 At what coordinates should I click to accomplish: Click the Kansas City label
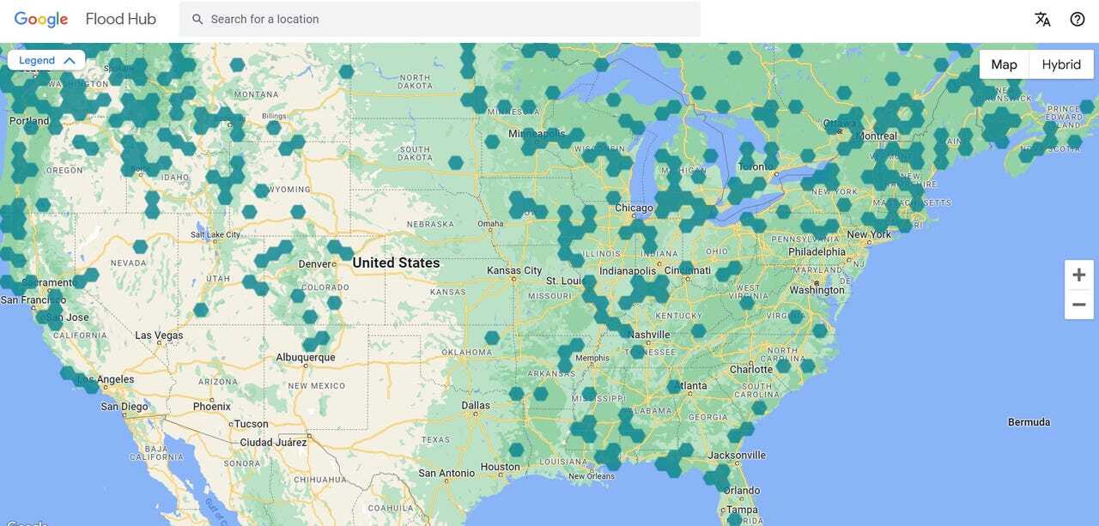pyautogui.click(x=514, y=270)
